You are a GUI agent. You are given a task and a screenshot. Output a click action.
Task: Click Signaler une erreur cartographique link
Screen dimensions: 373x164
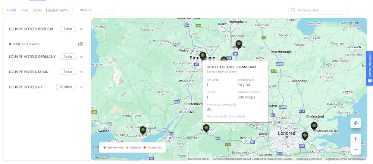point(345,159)
